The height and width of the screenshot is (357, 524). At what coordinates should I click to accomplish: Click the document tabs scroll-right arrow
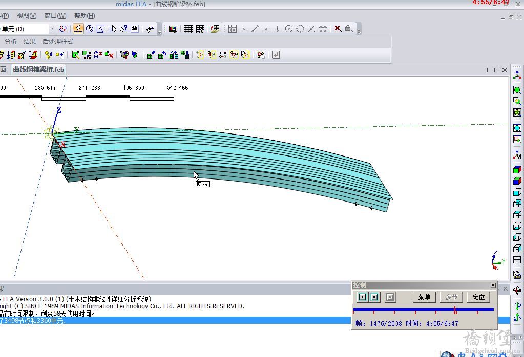pos(495,70)
